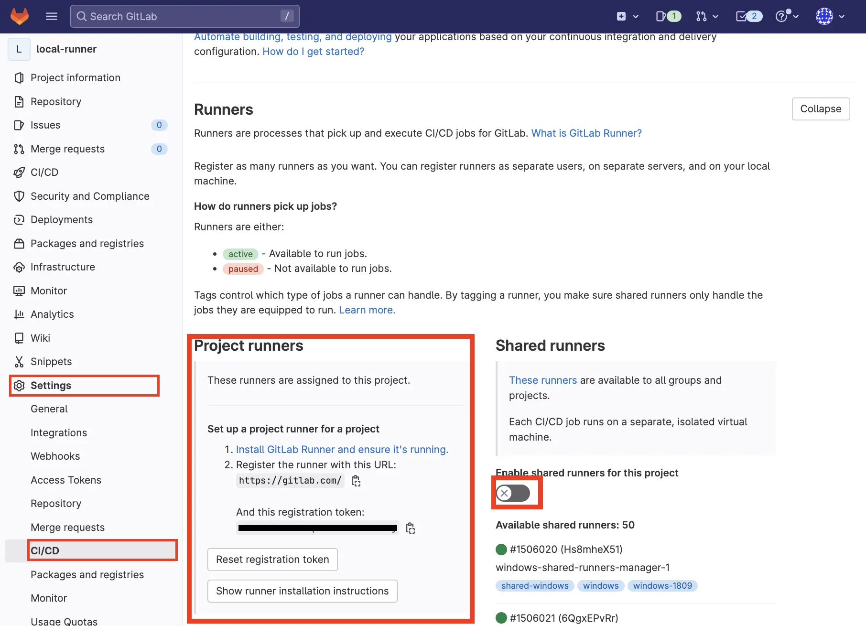The width and height of the screenshot is (866, 626).
Task: Go to Access Tokens settings
Action: click(x=66, y=480)
